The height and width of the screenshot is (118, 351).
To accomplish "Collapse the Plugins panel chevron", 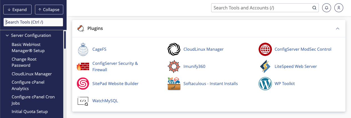I will 337,29.
